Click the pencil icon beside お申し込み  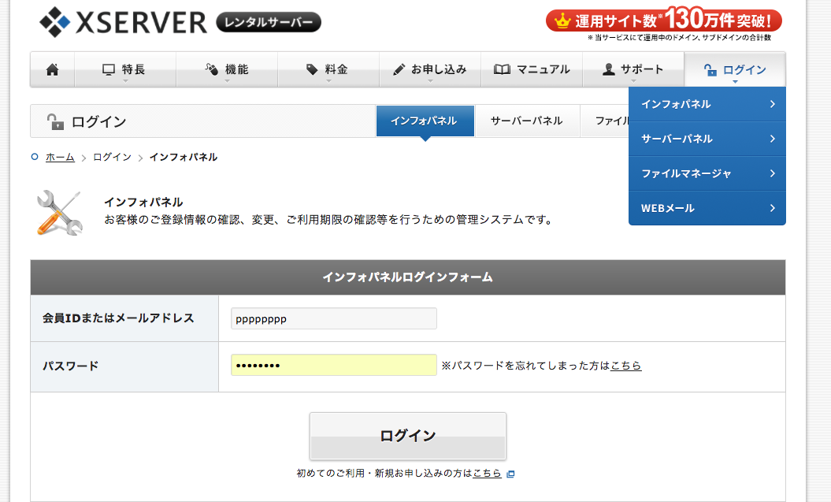pyautogui.click(x=399, y=69)
